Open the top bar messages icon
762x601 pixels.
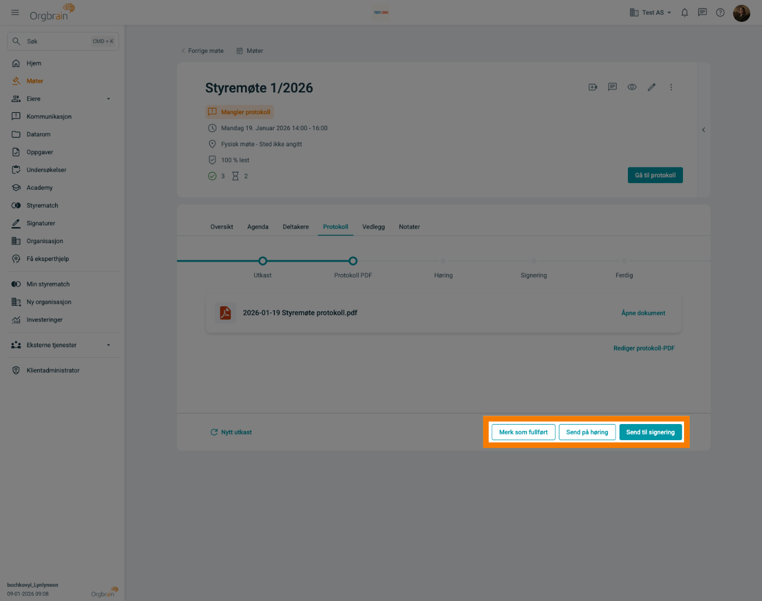point(702,12)
